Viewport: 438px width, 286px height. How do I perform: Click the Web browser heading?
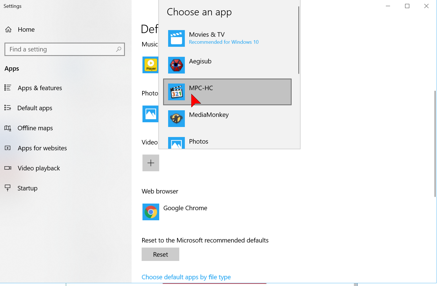coord(160,191)
